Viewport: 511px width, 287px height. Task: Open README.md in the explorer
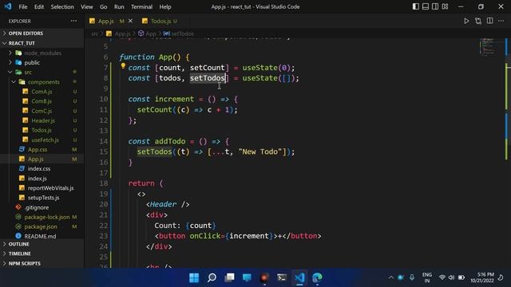tap(42, 236)
